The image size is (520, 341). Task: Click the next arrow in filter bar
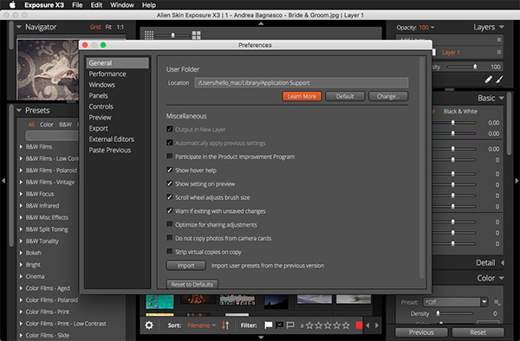[377, 325]
